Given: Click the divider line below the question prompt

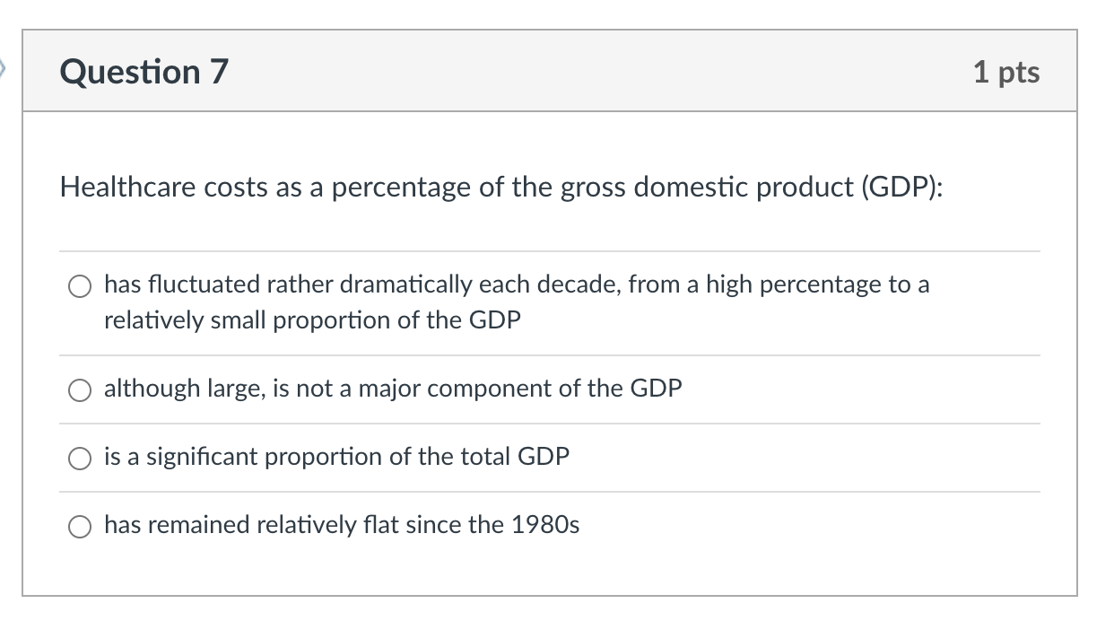Looking at the screenshot, I should [x=556, y=249].
